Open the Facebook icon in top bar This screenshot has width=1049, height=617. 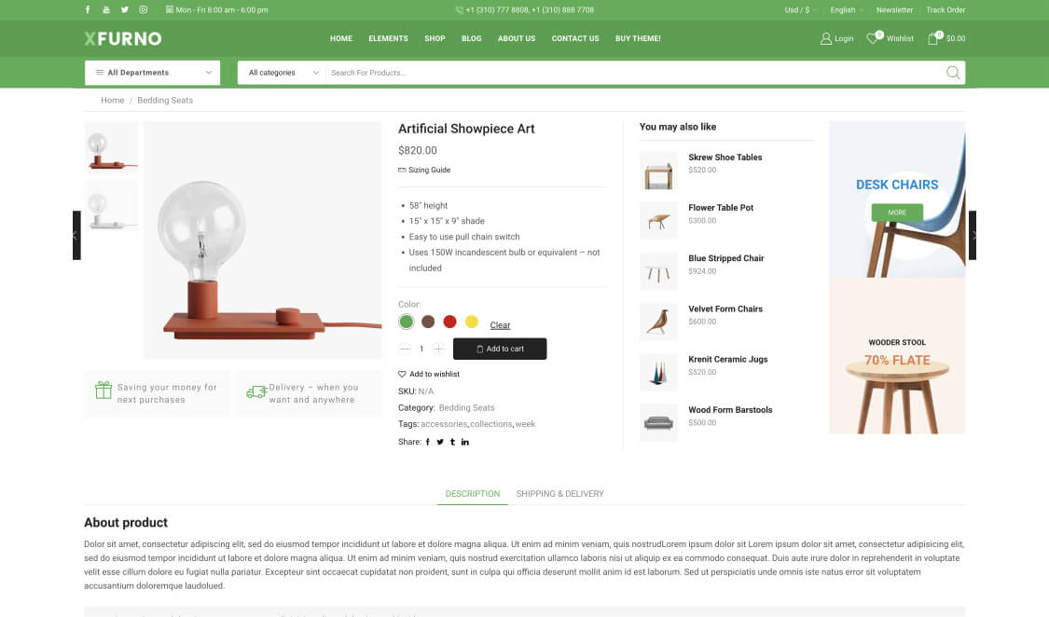pos(88,10)
